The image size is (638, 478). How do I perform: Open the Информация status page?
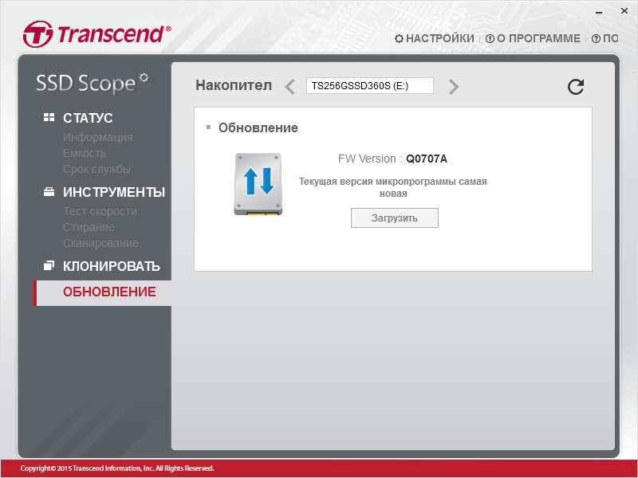[97, 137]
